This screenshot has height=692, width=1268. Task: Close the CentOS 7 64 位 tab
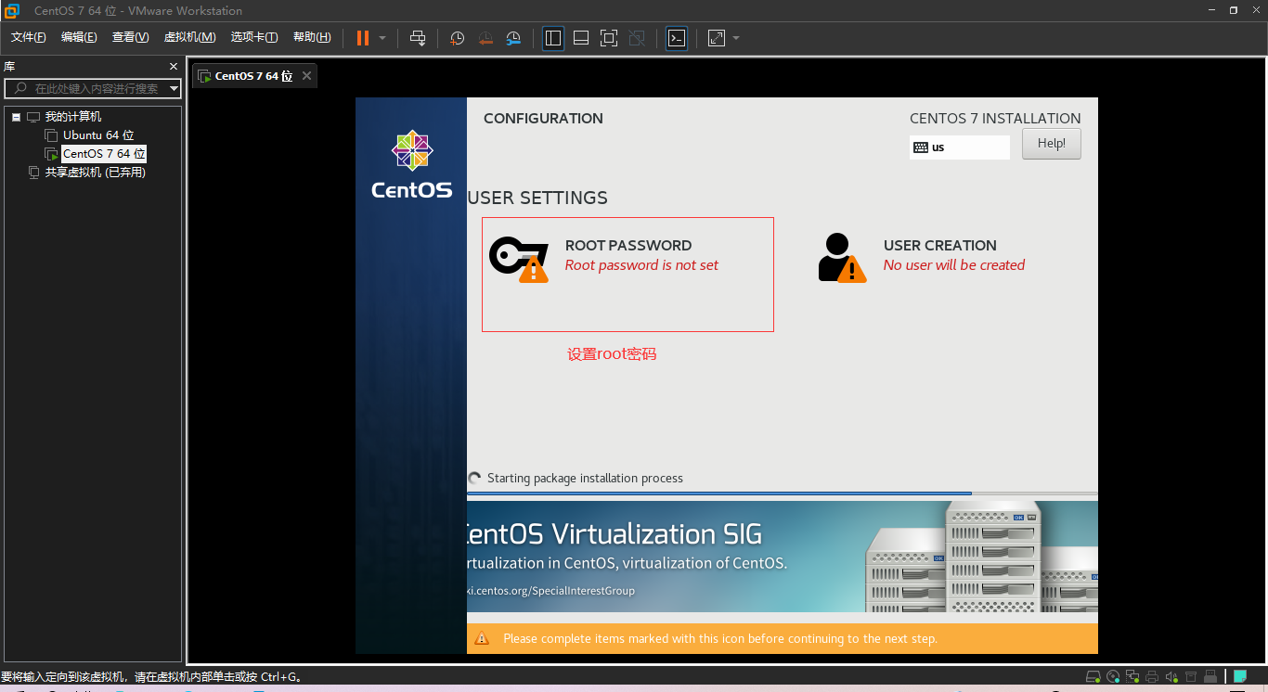[307, 76]
